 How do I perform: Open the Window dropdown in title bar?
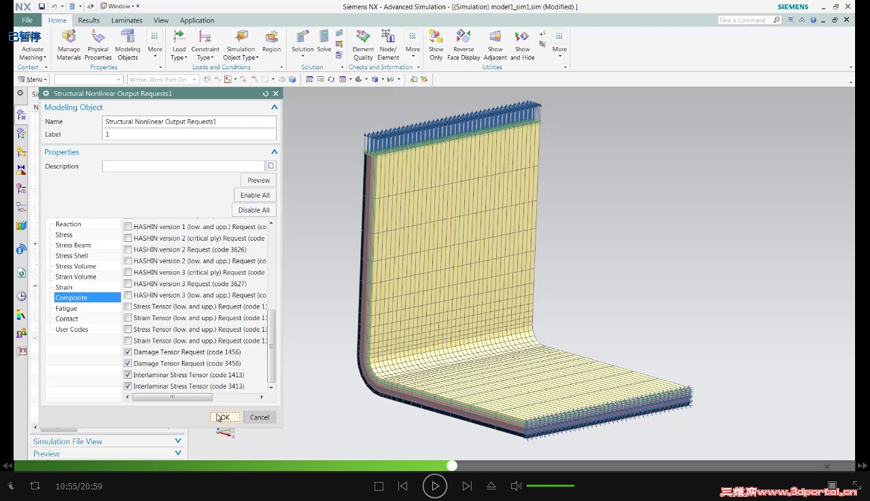pyautogui.click(x=119, y=6)
